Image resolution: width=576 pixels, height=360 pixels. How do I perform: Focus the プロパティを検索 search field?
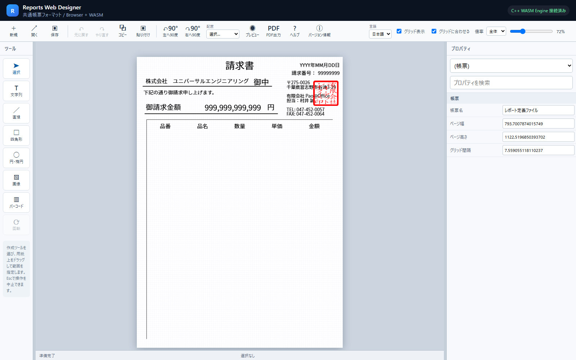tap(511, 83)
